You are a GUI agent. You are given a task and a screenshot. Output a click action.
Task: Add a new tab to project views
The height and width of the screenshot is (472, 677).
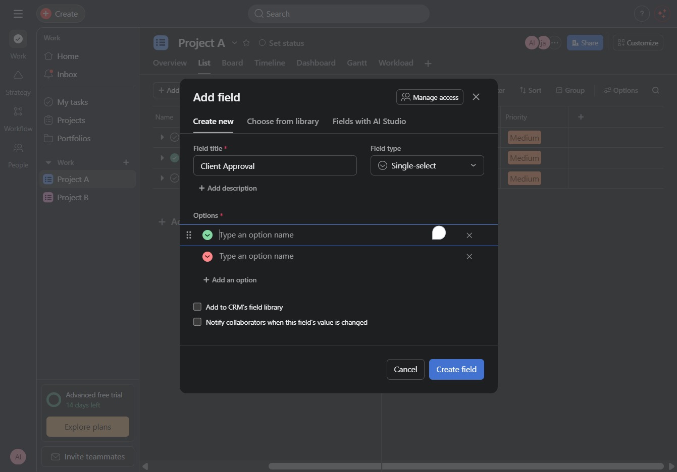(428, 64)
